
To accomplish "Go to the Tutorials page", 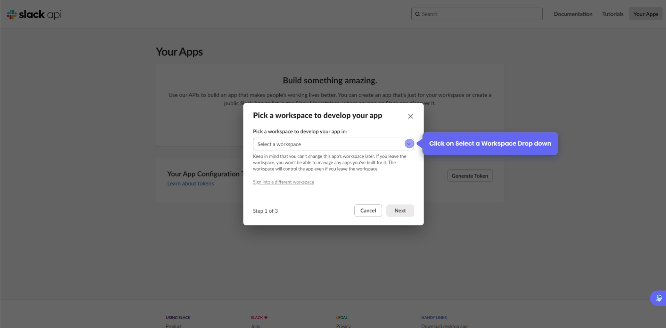I will 612,14.
